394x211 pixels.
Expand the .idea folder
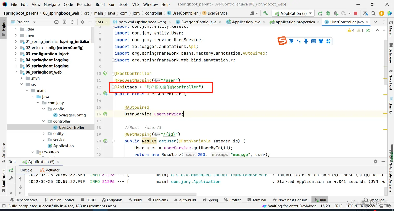click(16, 29)
